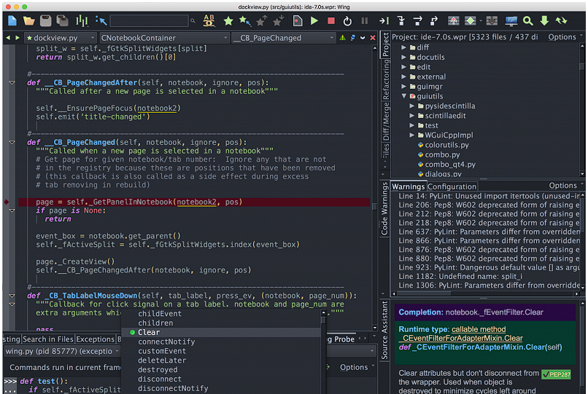The width and height of the screenshot is (588, 394).
Task: Click the green magnifier search icon
Action: pyautogui.click(x=527, y=21)
